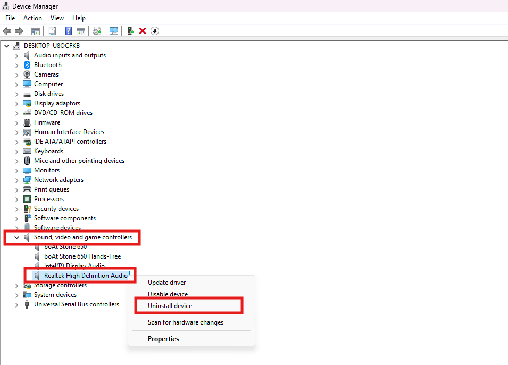Image resolution: width=508 pixels, height=365 pixels.
Task: Select the Storage controllers label
Action: point(60,285)
